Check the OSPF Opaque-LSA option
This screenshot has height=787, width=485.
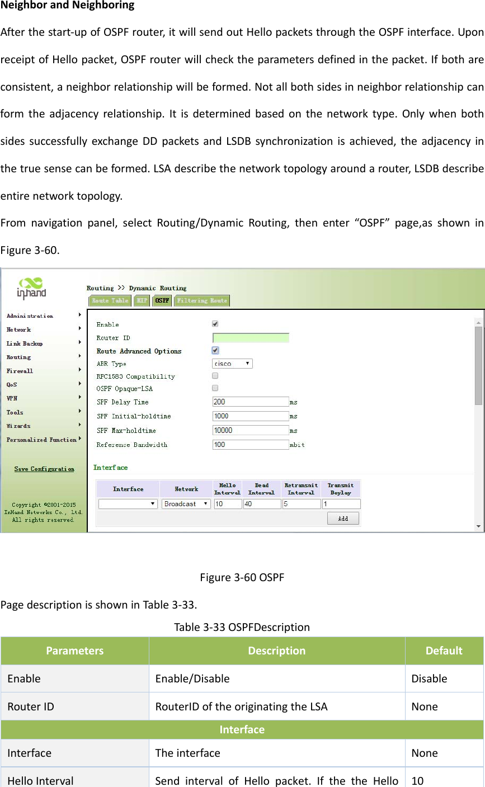pyautogui.click(x=215, y=388)
